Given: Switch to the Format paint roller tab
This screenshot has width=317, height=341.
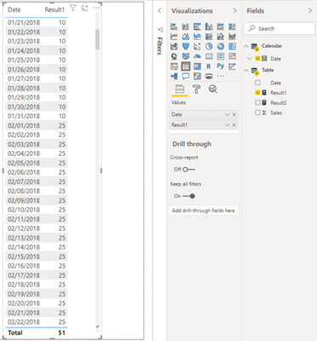Looking at the screenshot, I should (197, 90).
